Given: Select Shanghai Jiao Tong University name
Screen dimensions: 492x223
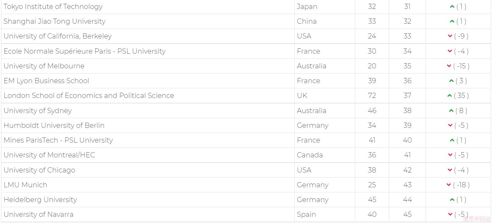Looking at the screenshot, I should pos(55,21).
